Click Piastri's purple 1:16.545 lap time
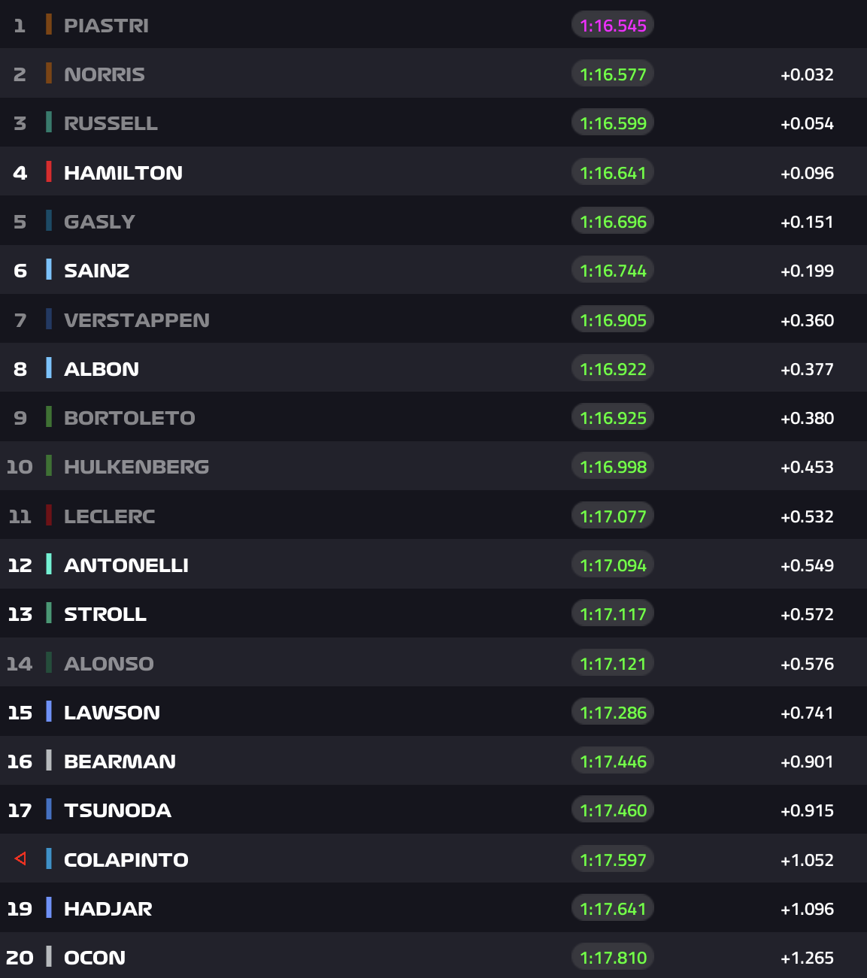The image size is (867, 978). [613, 26]
